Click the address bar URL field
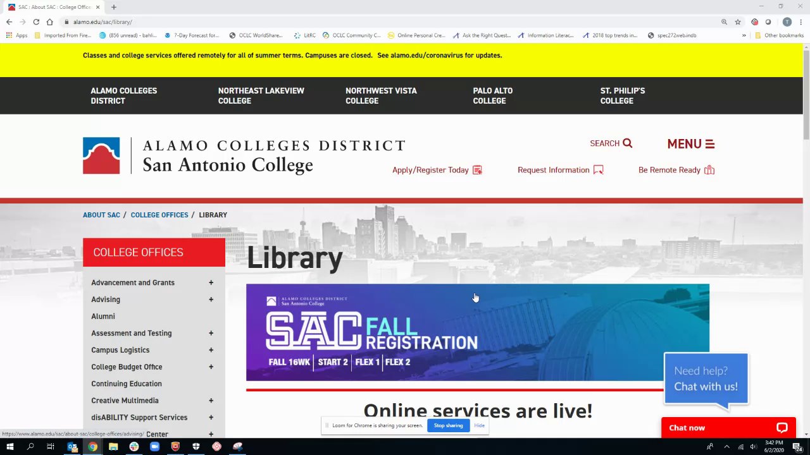The image size is (810, 455). (x=392, y=21)
